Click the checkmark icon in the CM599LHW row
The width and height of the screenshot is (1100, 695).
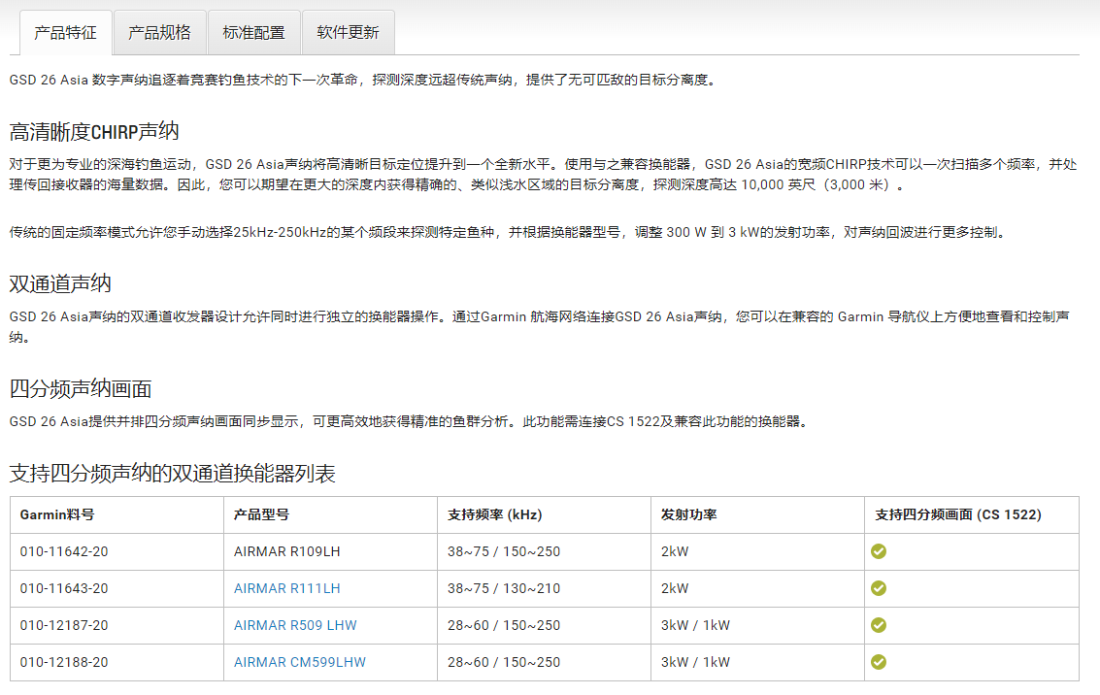(x=879, y=662)
